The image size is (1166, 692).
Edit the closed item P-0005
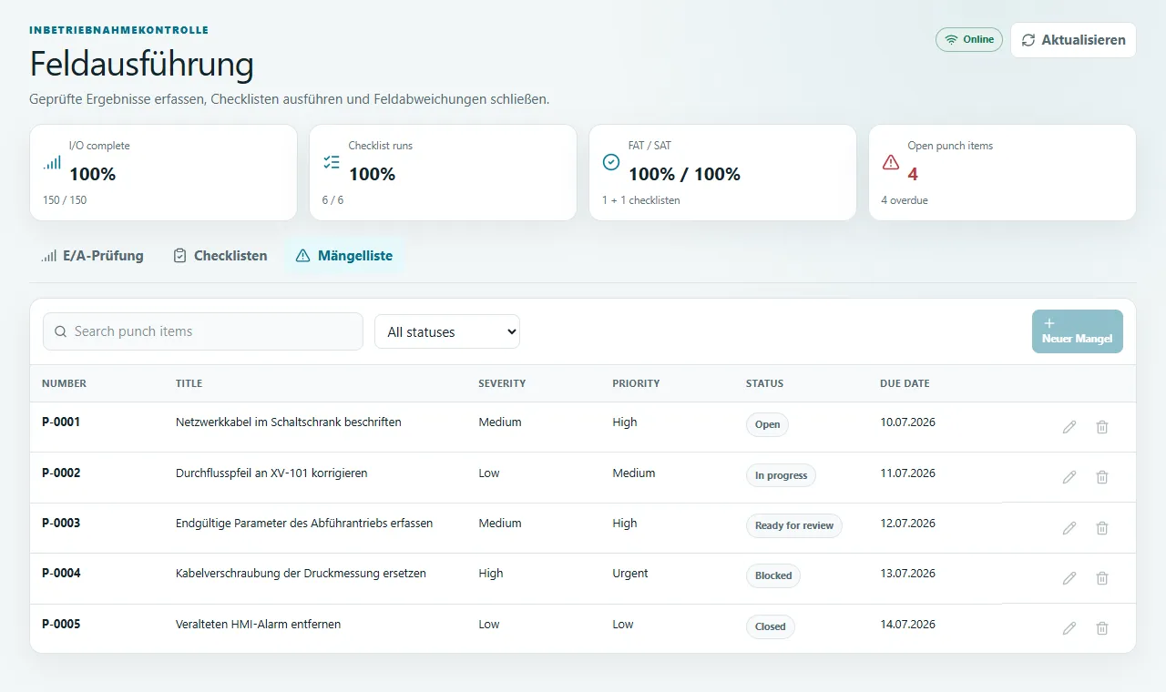click(1069, 628)
